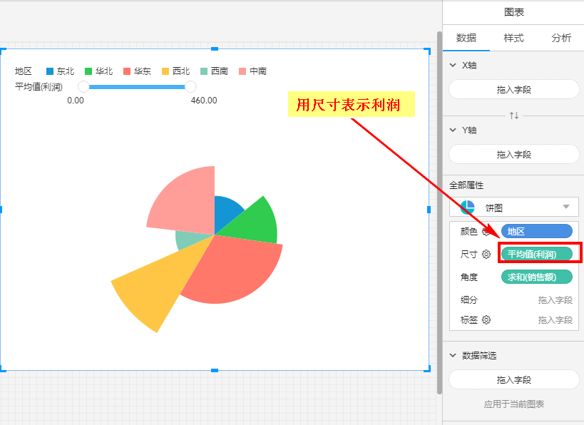Switch to the 分析 tab
Viewport: 584px width, 425px height.
click(x=560, y=39)
